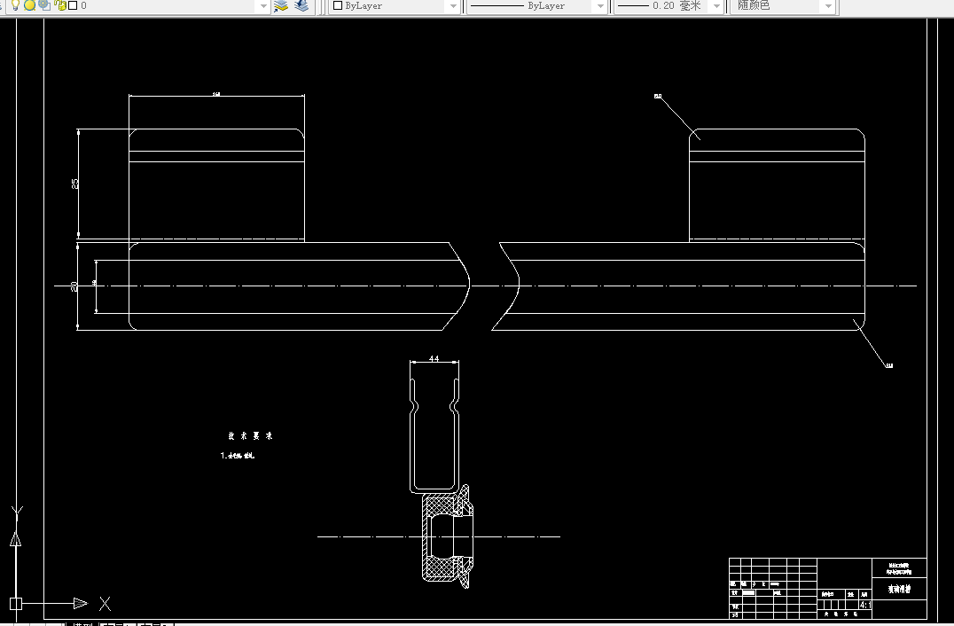Click the 25 vertical dimension text
Screen dimensions: 954x626
74,184
